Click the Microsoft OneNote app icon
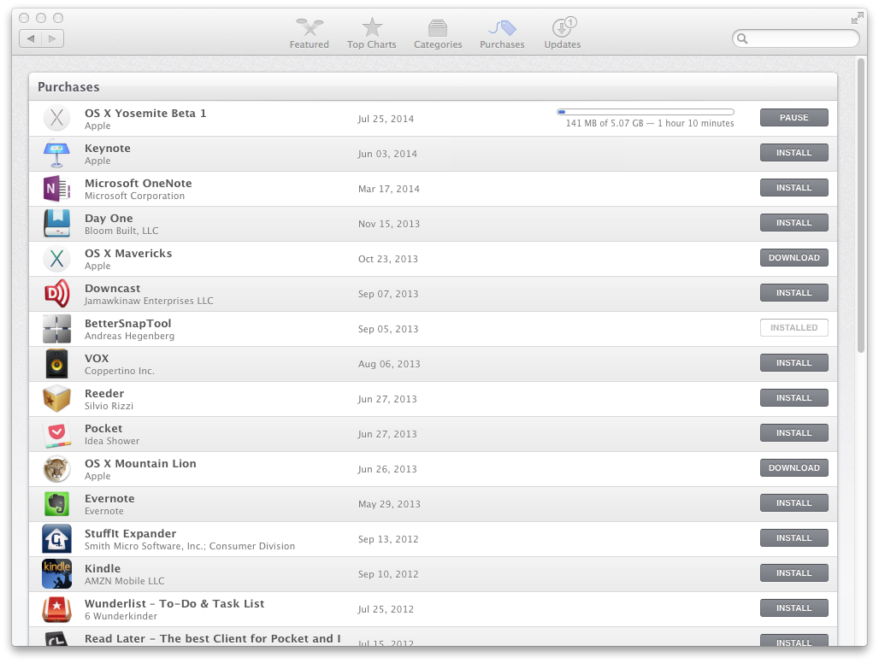Image resolution: width=879 pixels, height=663 pixels. (56, 189)
